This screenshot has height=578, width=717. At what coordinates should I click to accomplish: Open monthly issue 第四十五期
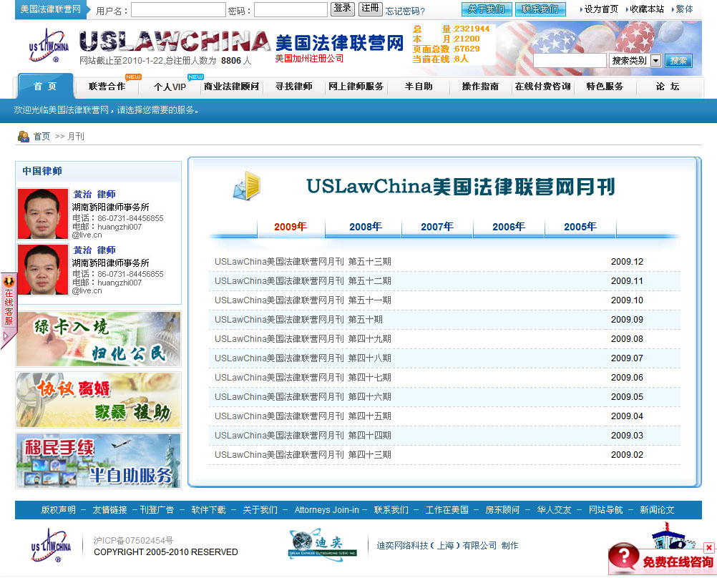[x=303, y=416]
